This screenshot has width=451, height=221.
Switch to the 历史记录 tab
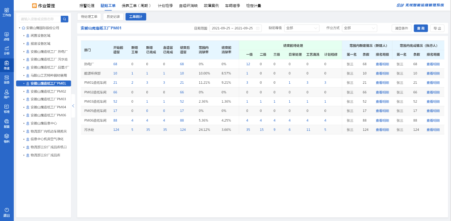point(113,17)
